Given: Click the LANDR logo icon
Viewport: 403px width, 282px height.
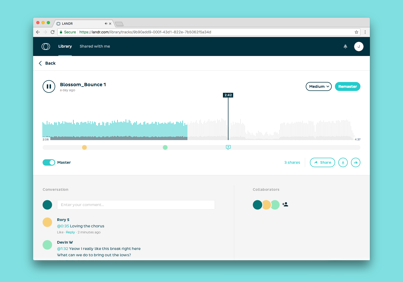Looking at the screenshot, I should (x=46, y=47).
